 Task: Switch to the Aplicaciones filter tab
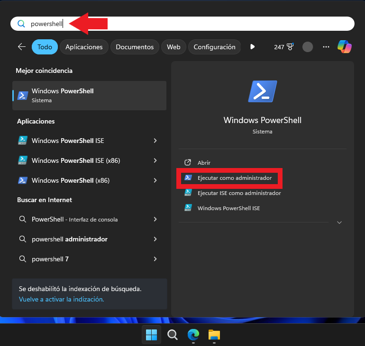tap(84, 47)
